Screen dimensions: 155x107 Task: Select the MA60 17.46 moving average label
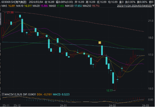coord(57,6)
